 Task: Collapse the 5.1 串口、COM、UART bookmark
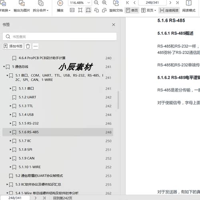pos(7,76)
